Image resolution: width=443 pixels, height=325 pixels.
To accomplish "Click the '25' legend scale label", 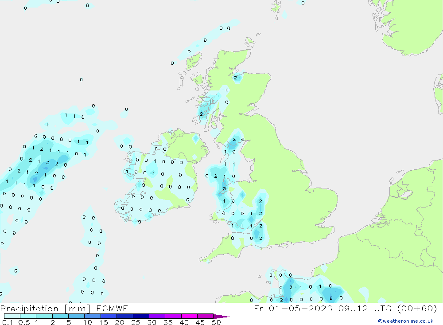I will pyautogui.click(x=136, y=322).
